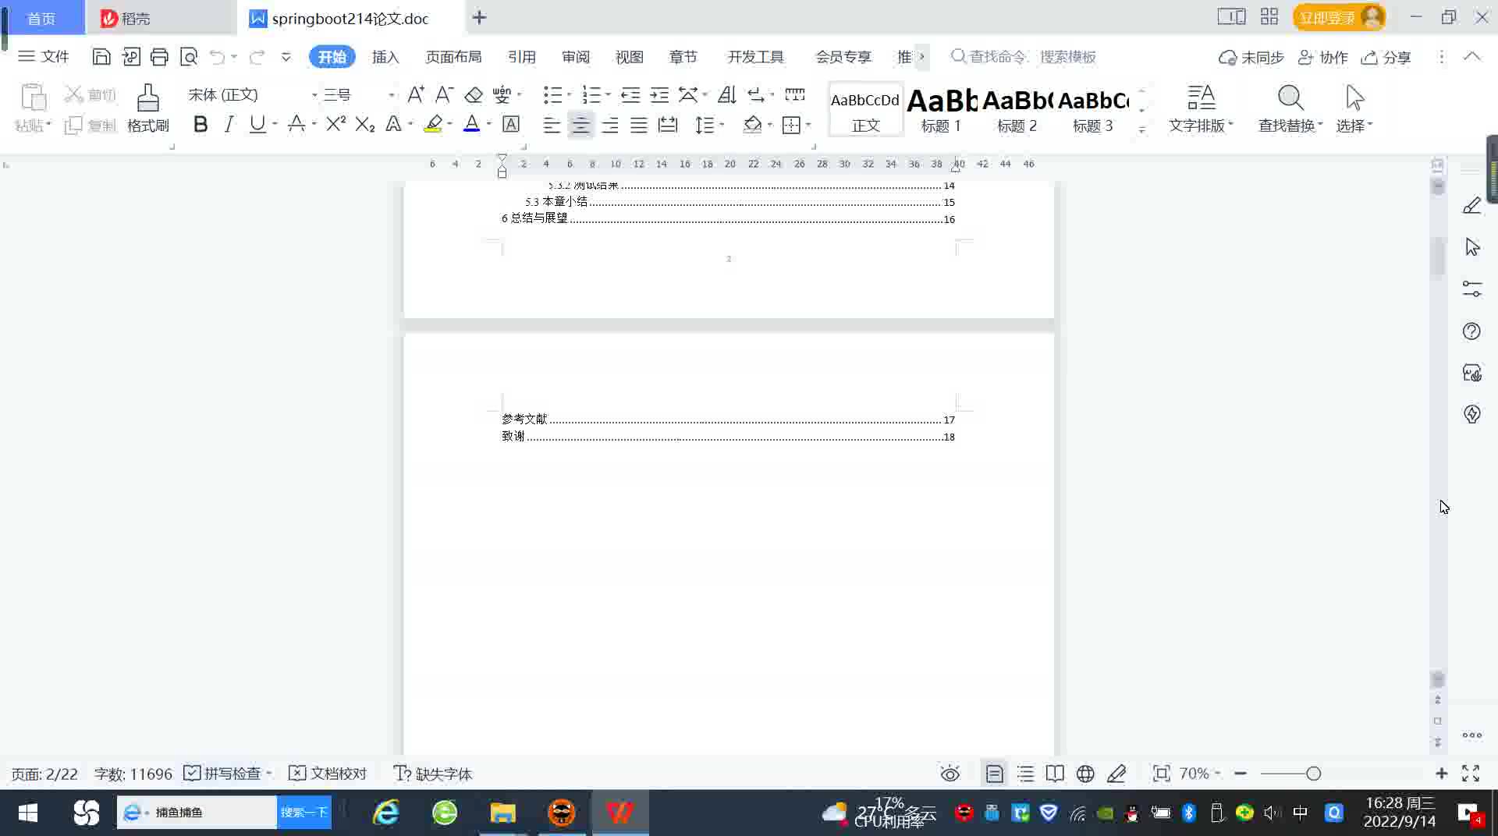Expand the styles gallery
1498x836 pixels.
point(1142,130)
